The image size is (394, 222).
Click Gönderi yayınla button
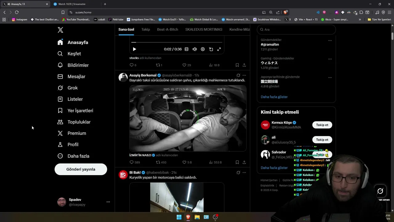81,169
